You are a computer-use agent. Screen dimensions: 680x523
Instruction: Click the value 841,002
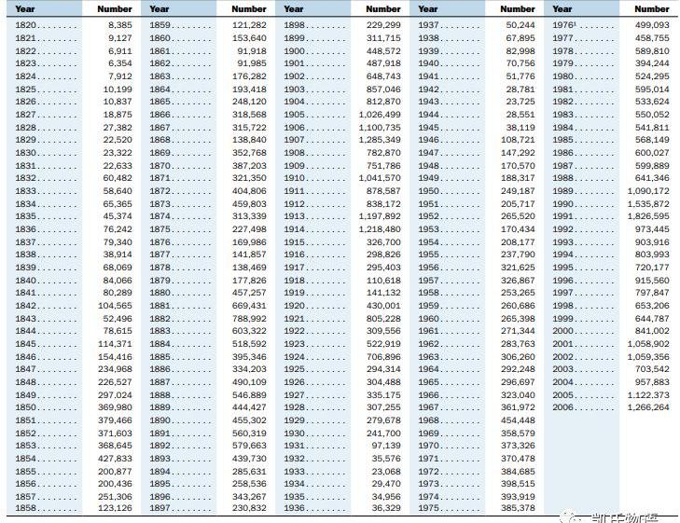[653, 331]
